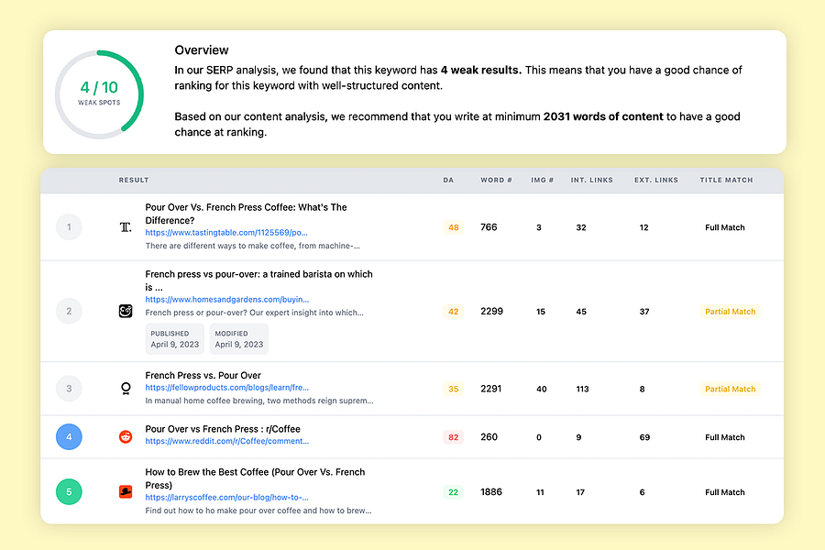This screenshot has width=825, height=550.
Task: Click the Homes and Gardens favicon icon
Action: coord(126,312)
